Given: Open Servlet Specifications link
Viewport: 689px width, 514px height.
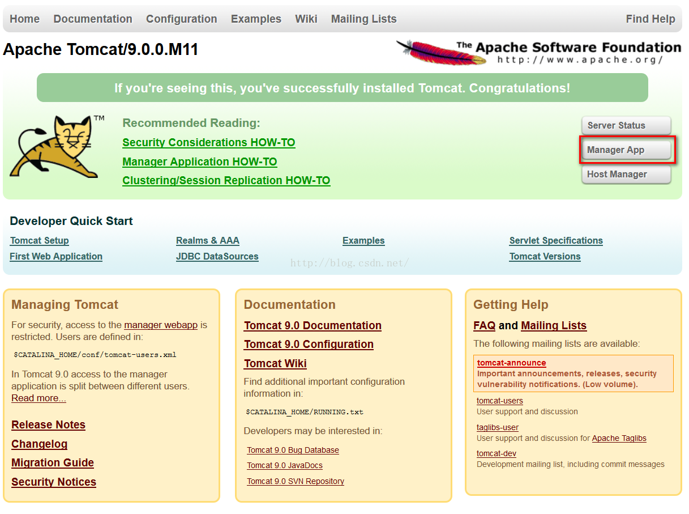Looking at the screenshot, I should [556, 240].
